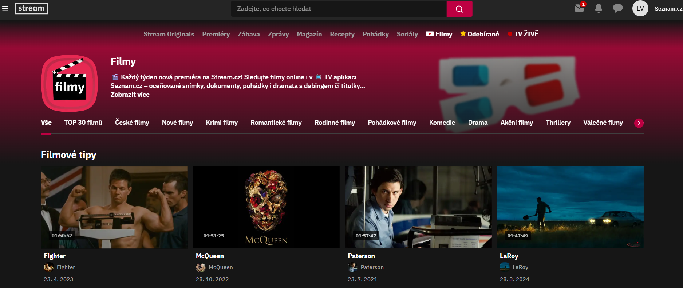Switch to TOP 30 filmů tab
Image resolution: width=683 pixels, height=288 pixels.
pos(83,123)
